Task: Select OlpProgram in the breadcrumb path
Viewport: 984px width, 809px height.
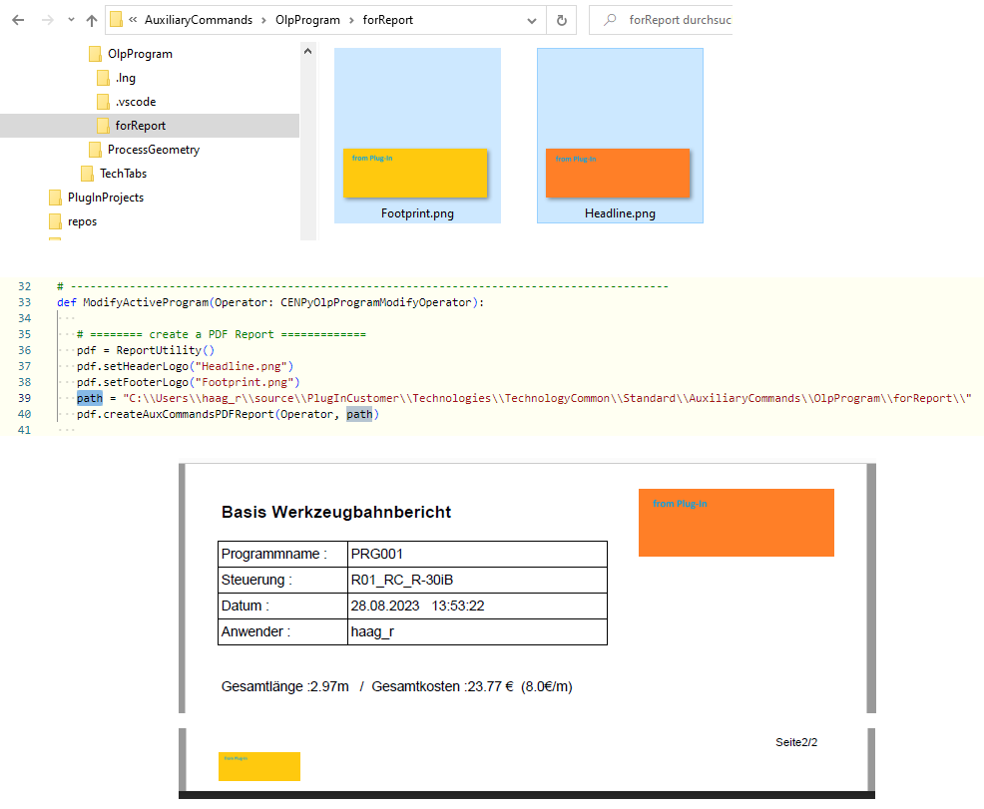Action: pyautogui.click(x=305, y=20)
